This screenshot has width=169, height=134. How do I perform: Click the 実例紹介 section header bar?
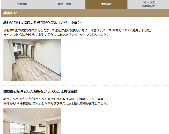pos(85,13)
